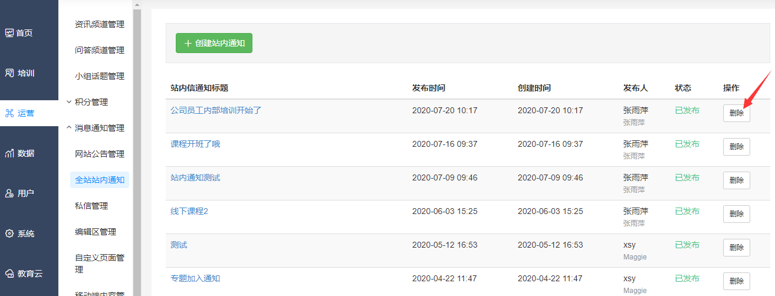Open 资讯频道管理 menu entry

100,24
